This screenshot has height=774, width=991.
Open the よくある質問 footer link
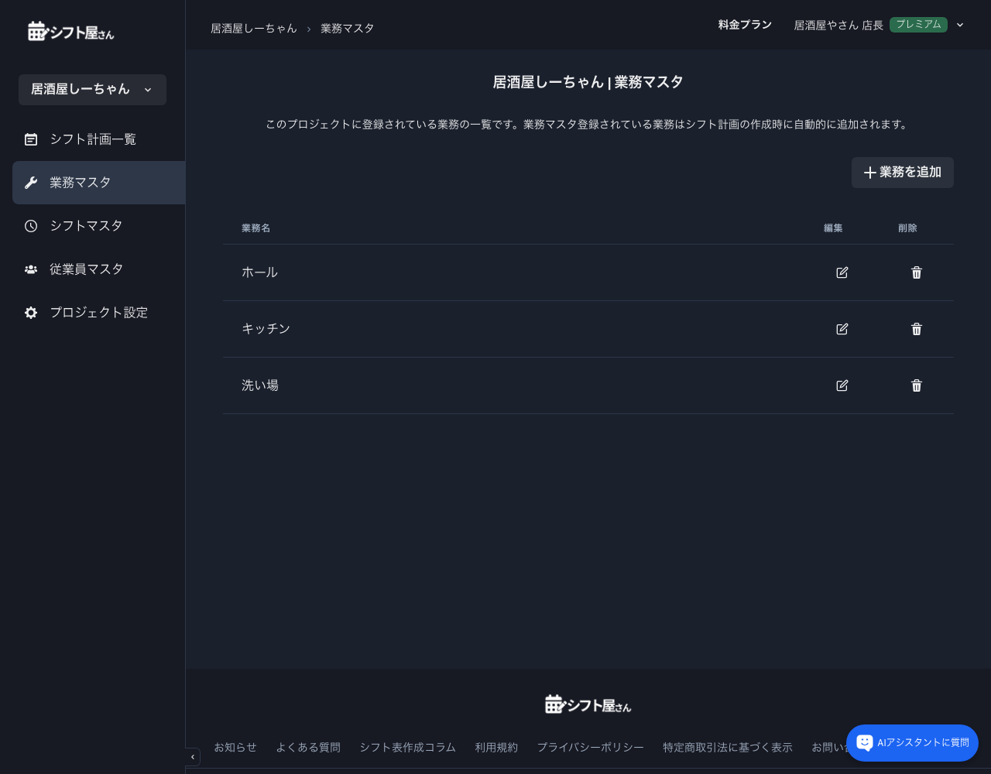(x=308, y=747)
